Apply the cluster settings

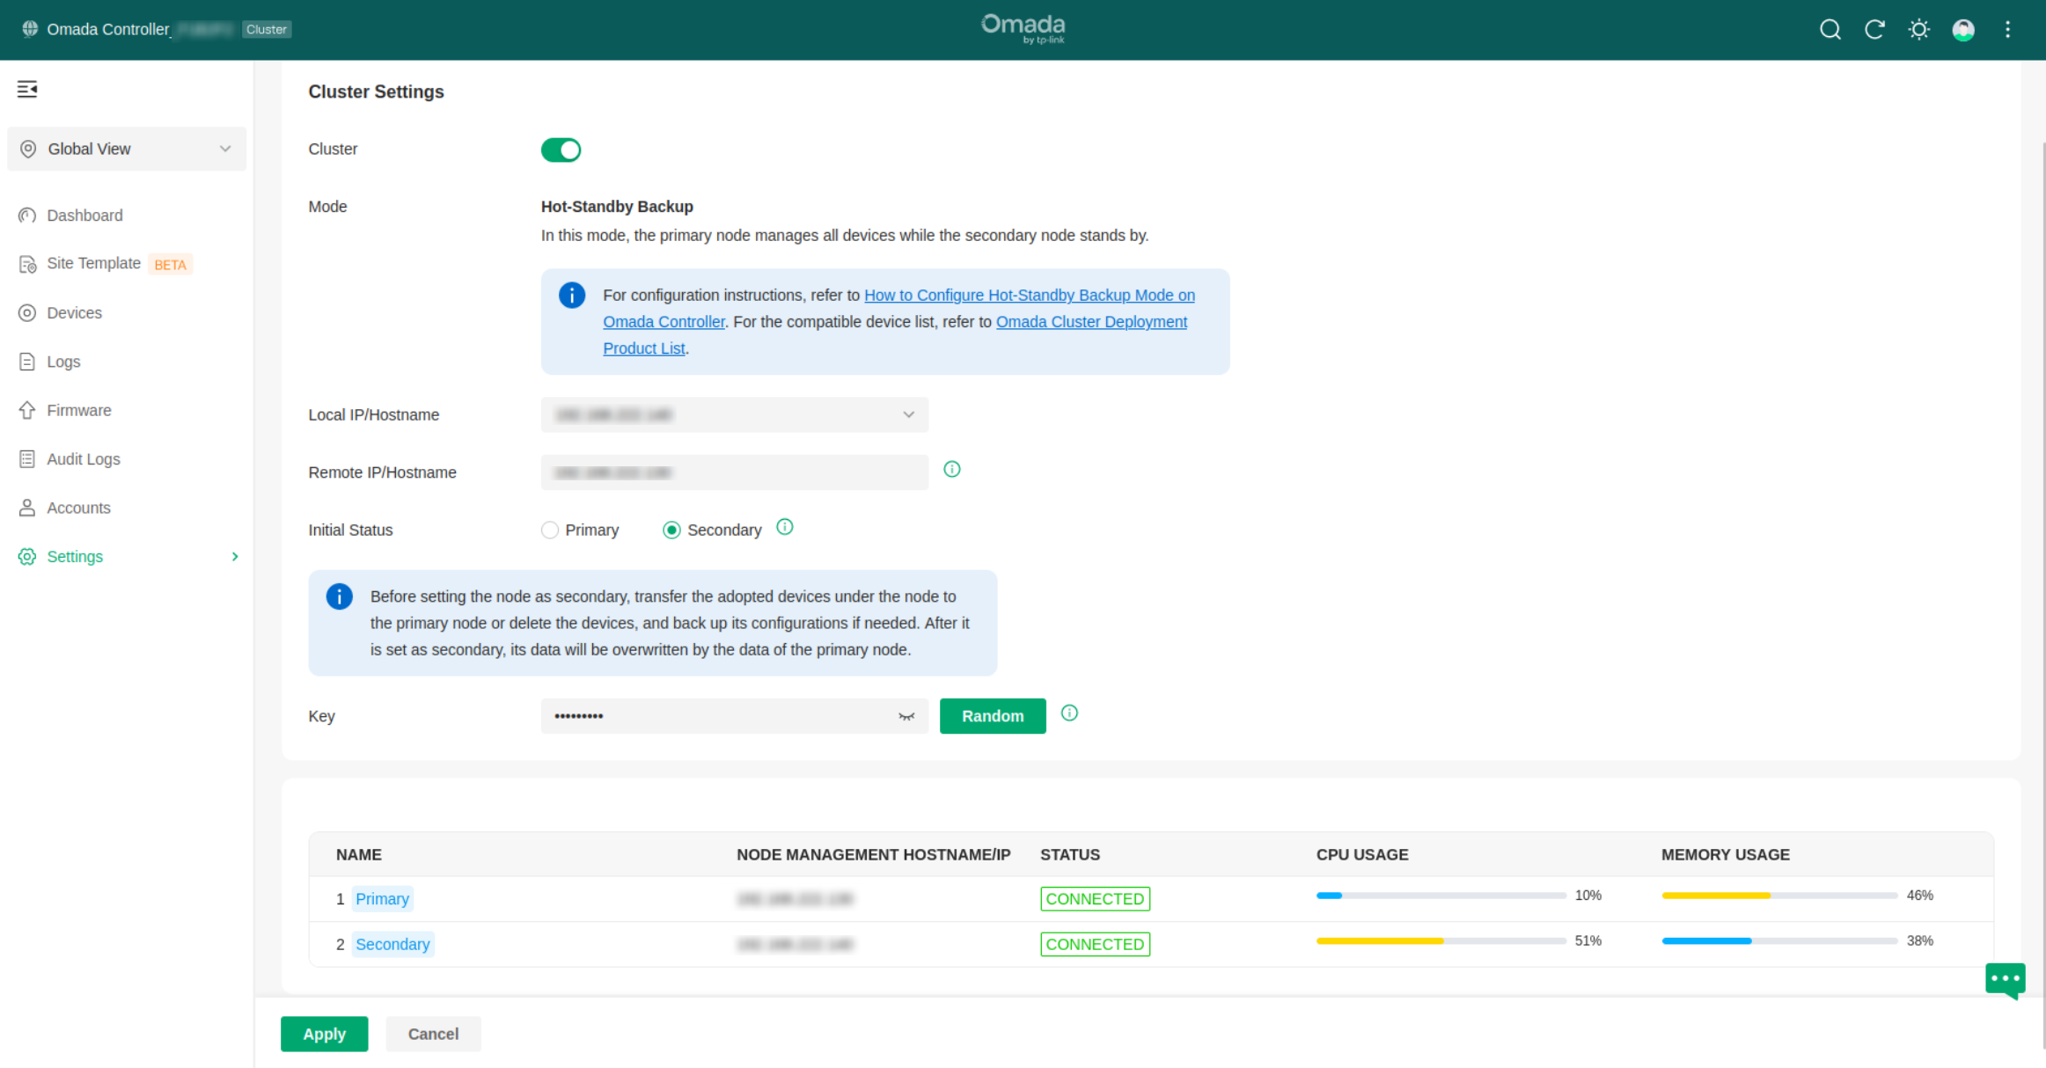tap(324, 1035)
